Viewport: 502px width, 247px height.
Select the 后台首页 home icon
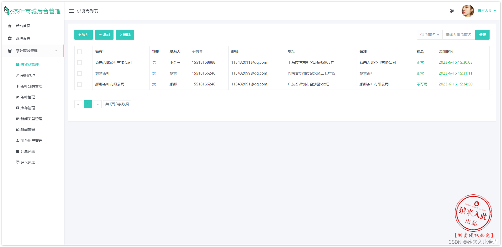click(x=10, y=26)
